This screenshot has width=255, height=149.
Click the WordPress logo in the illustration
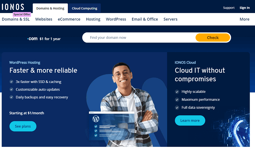[x=96, y=119]
